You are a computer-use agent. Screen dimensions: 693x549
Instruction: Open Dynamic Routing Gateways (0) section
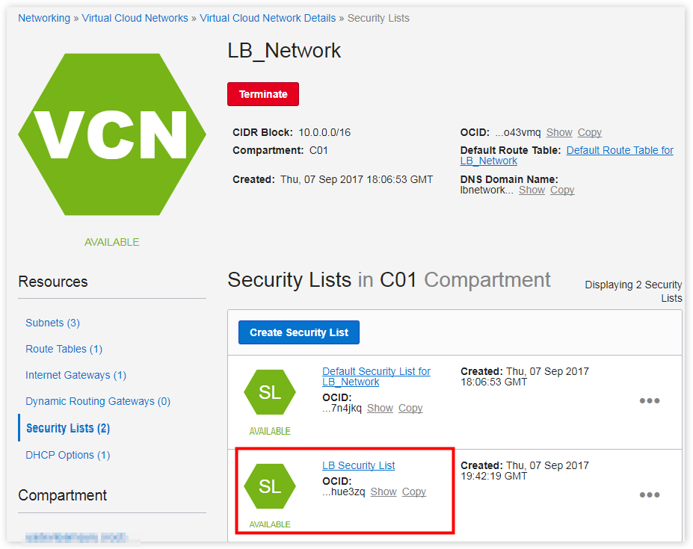[98, 401]
